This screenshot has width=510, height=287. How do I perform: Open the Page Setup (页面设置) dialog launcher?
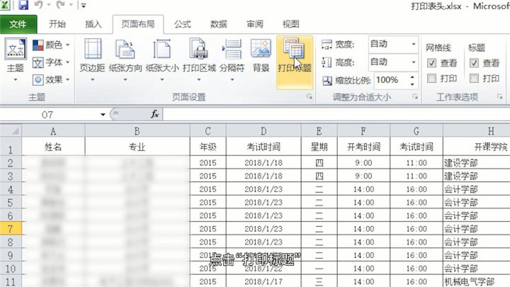point(310,96)
